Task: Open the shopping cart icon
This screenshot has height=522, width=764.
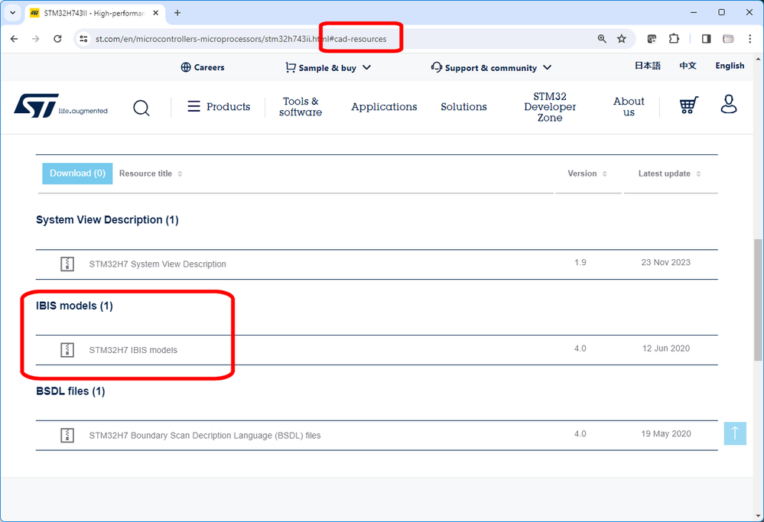Action: click(x=688, y=105)
